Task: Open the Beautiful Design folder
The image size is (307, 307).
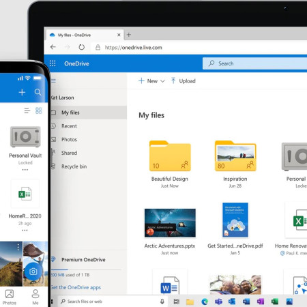Action: tap(170, 156)
